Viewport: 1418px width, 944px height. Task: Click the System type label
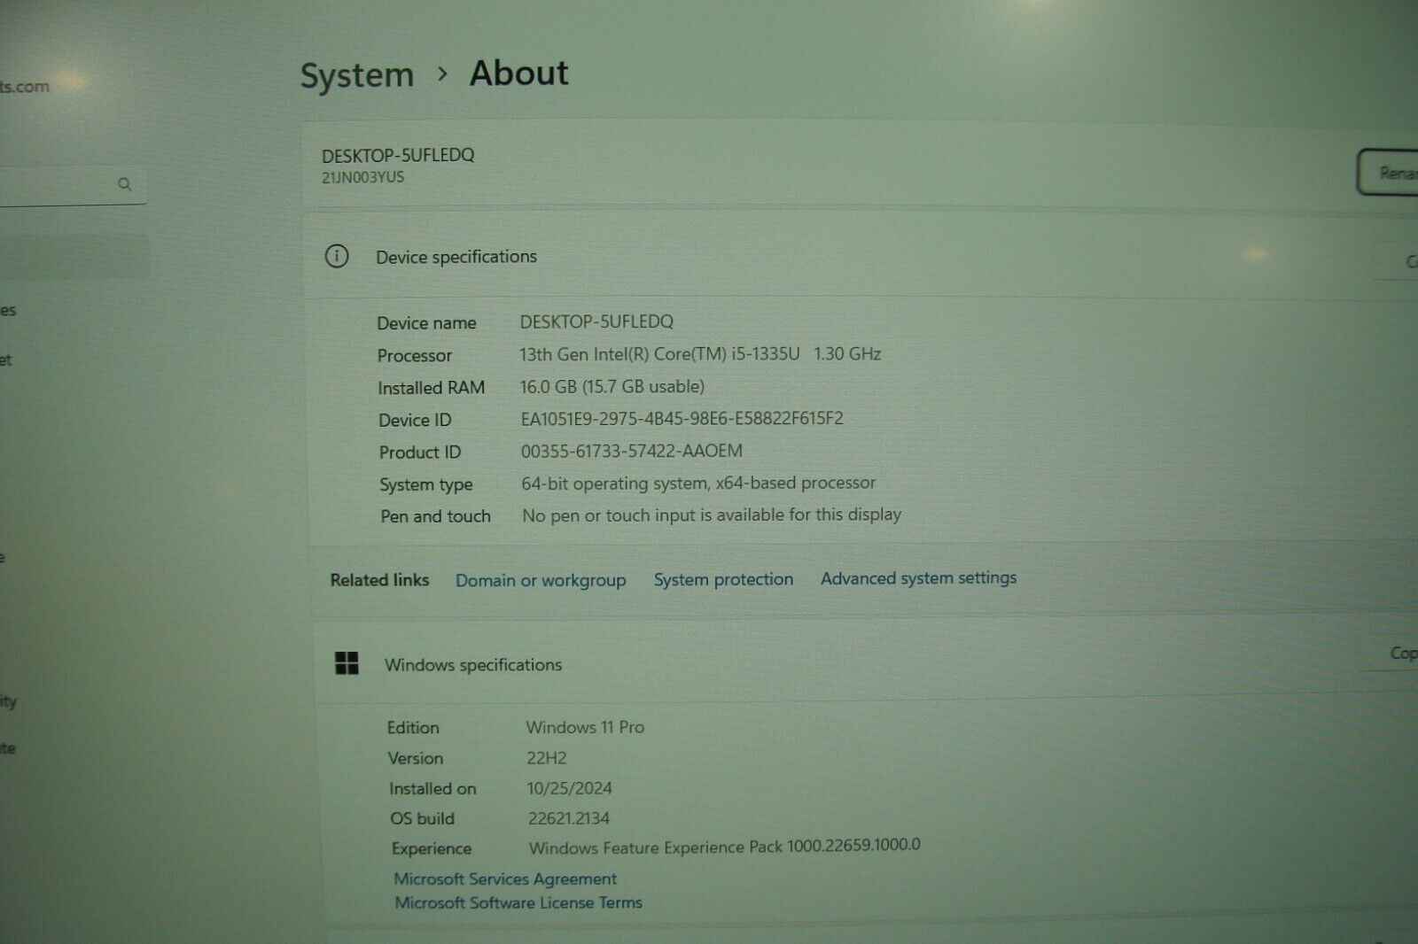click(x=425, y=484)
